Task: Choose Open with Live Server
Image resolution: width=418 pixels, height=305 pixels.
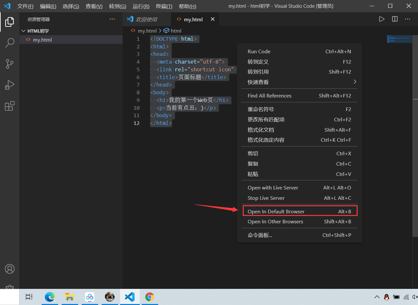Action: coord(299,188)
